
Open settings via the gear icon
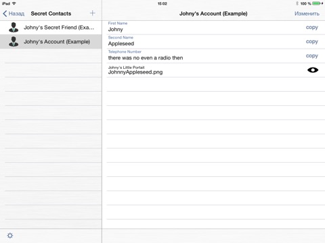pos(10,236)
